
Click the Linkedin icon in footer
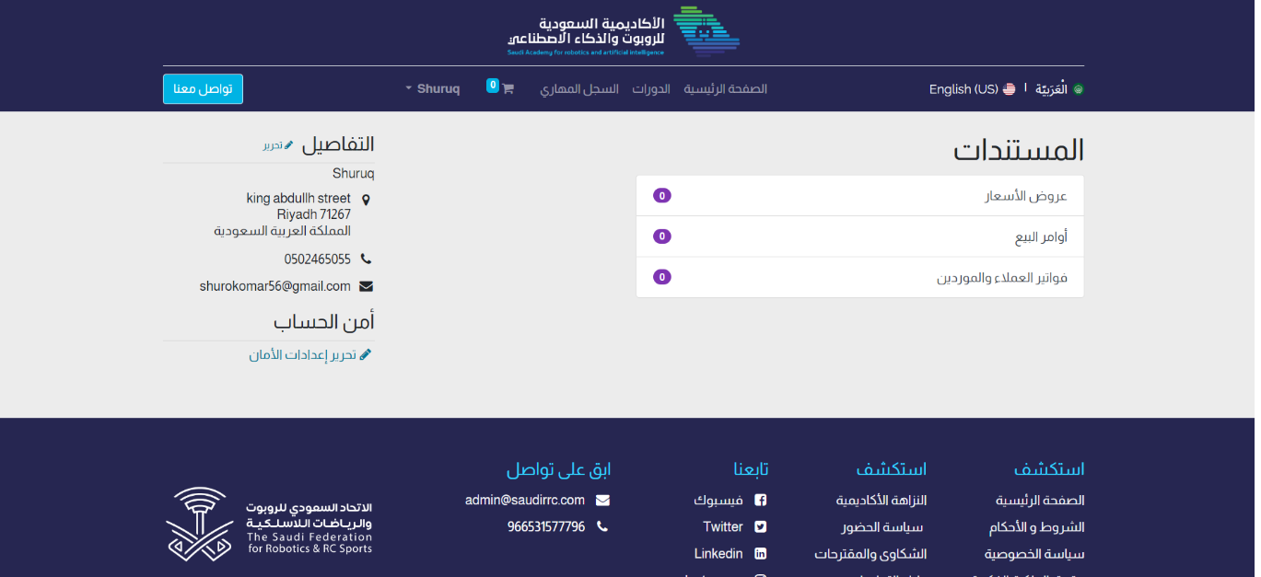(x=761, y=554)
